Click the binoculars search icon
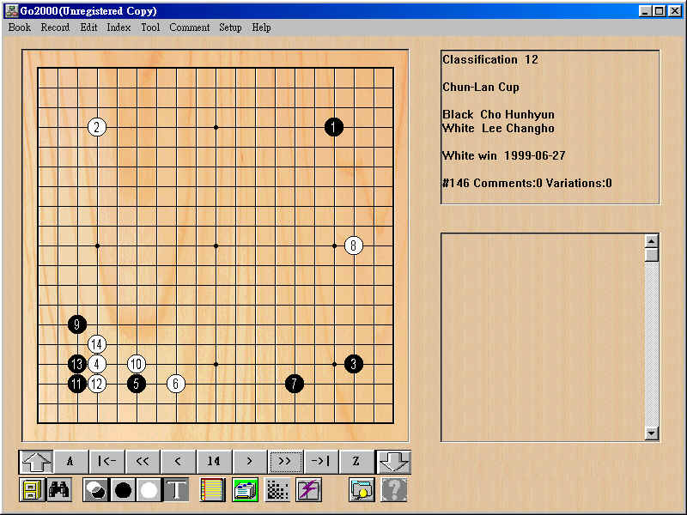Screen dimensions: 687x515 click(x=58, y=489)
